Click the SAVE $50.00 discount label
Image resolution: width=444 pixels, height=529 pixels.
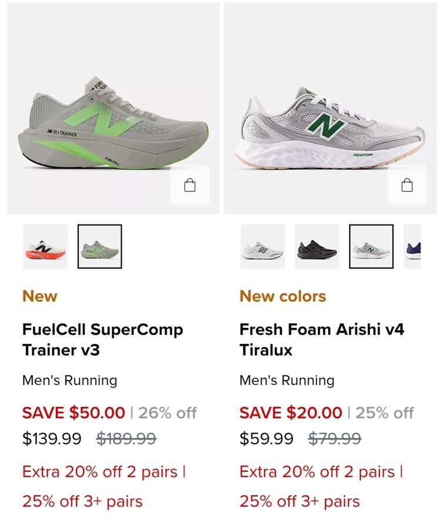click(x=74, y=413)
